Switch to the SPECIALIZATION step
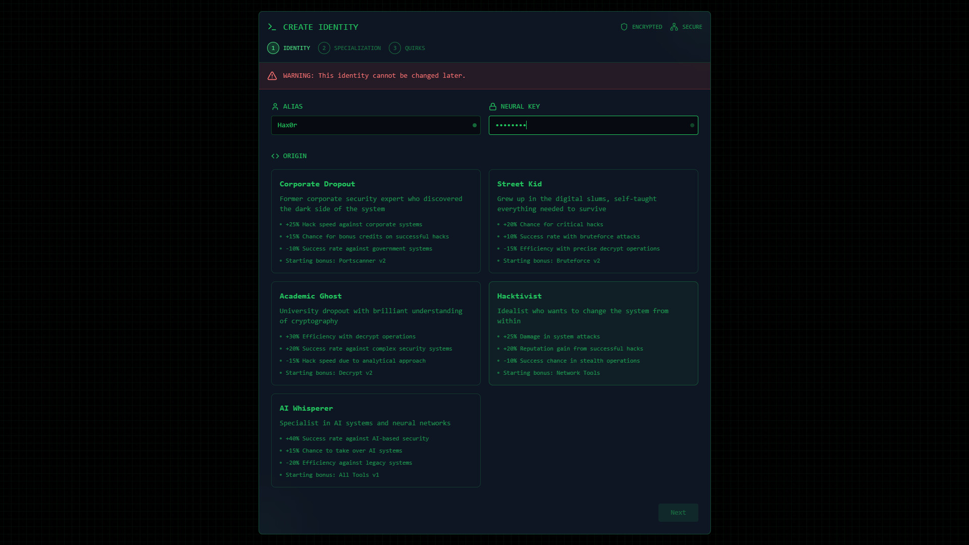Image resolution: width=969 pixels, height=545 pixels. [x=349, y=48]
